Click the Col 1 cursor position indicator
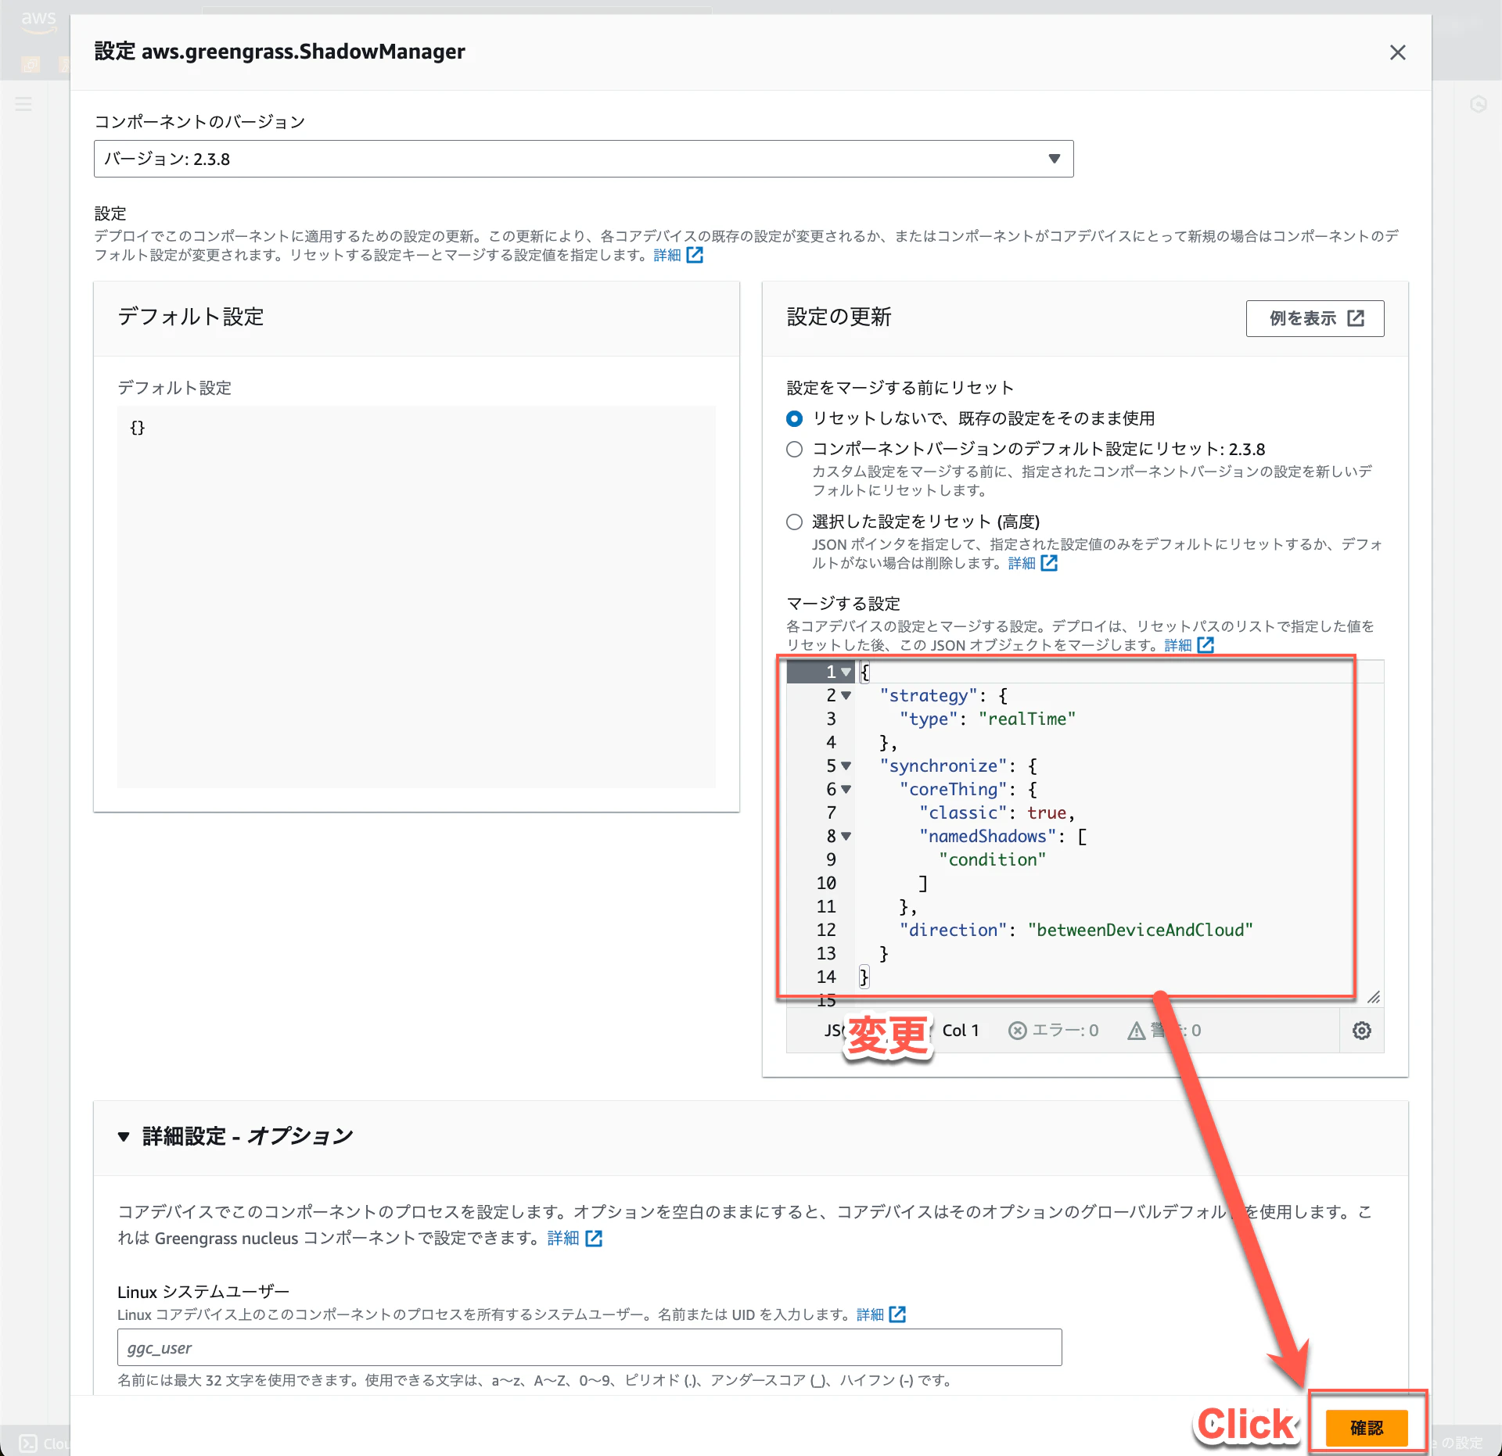The image size is (1502, 1456). [960, 1031]
